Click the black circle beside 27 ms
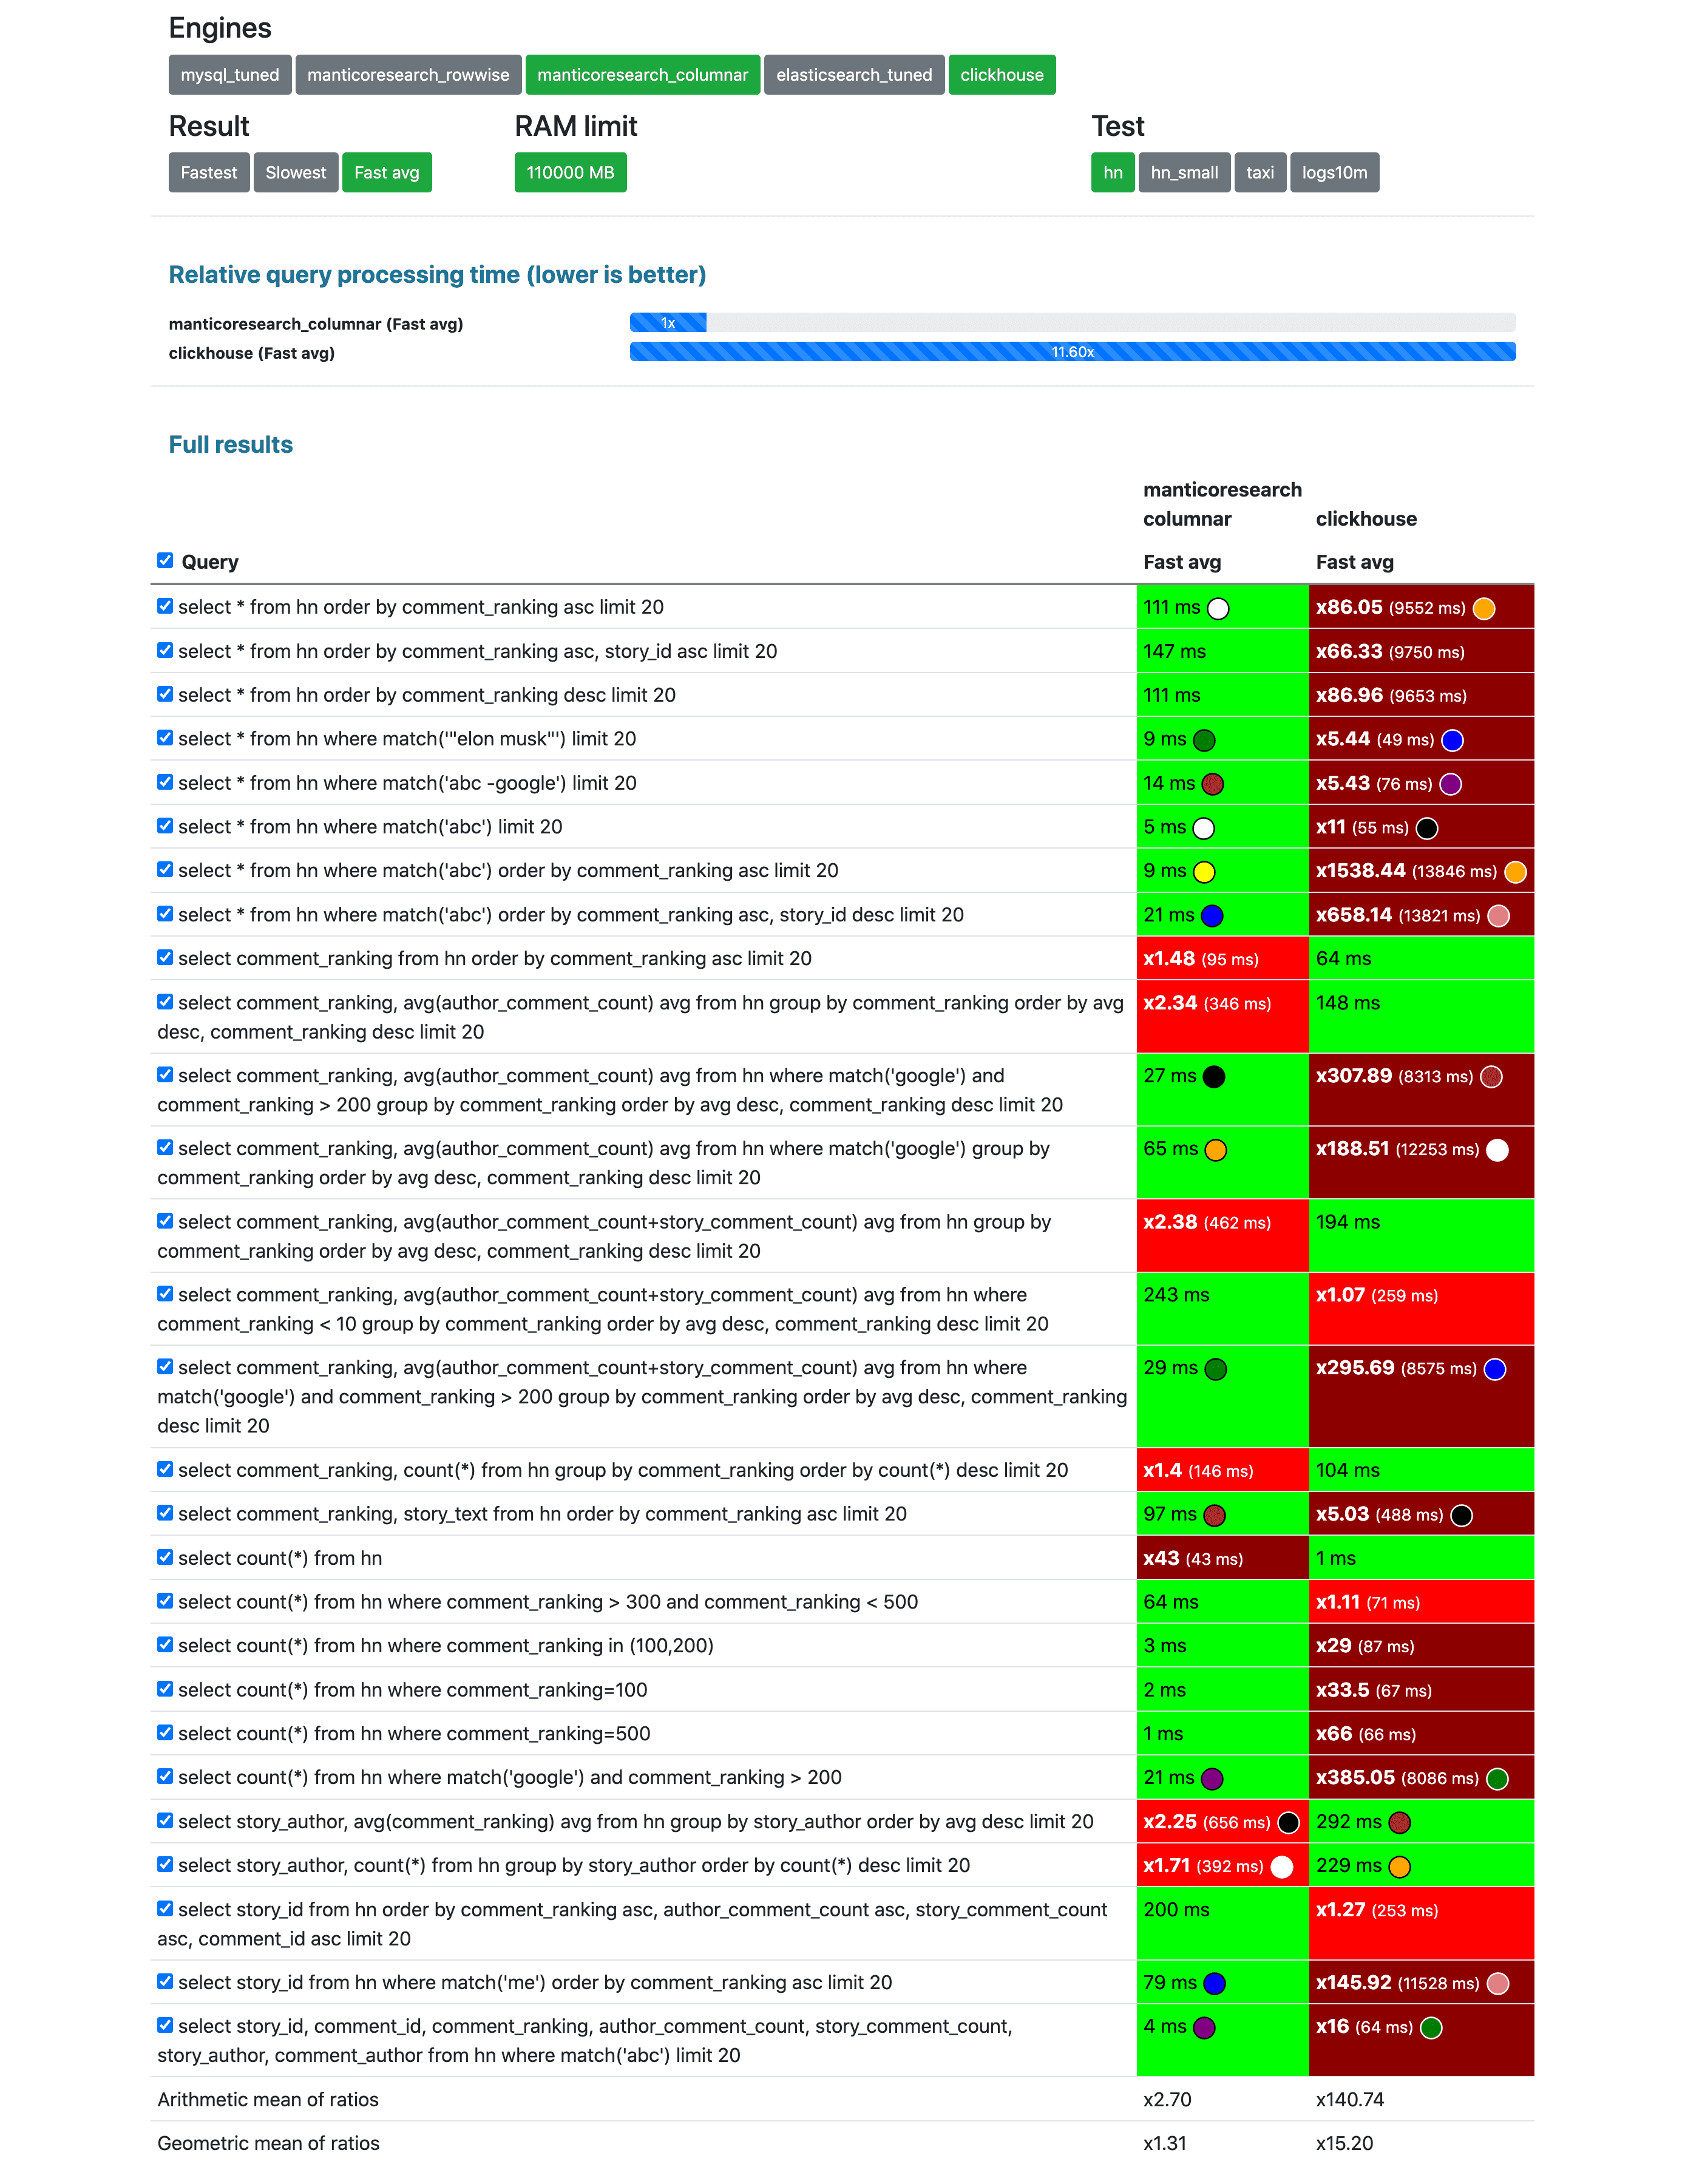This screenshot has width=1685, height=2184. [1214, 1077]
